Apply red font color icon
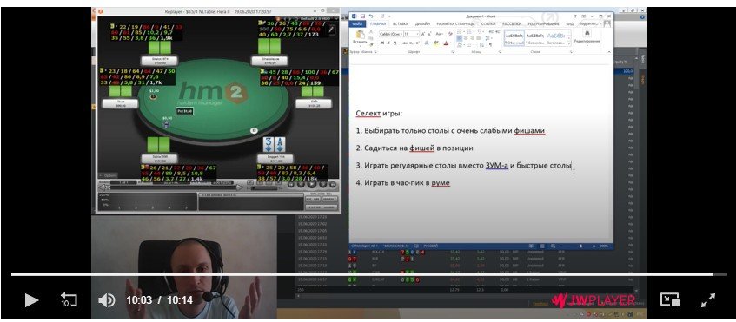This screenshot has width=736, height=322. coord(446,43)
